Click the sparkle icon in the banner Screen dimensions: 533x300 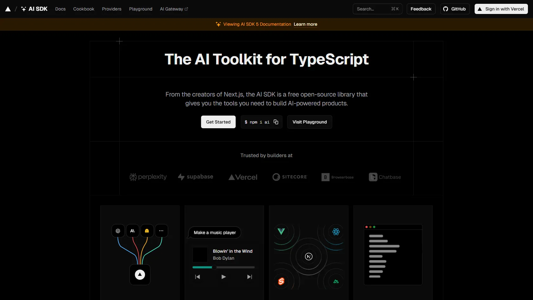[x=218, y=24]
